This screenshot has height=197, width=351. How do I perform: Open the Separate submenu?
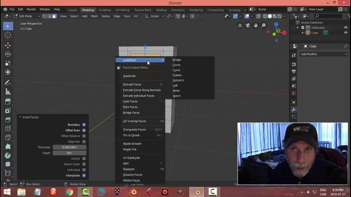pyautogui.click(x=140, y=169)
